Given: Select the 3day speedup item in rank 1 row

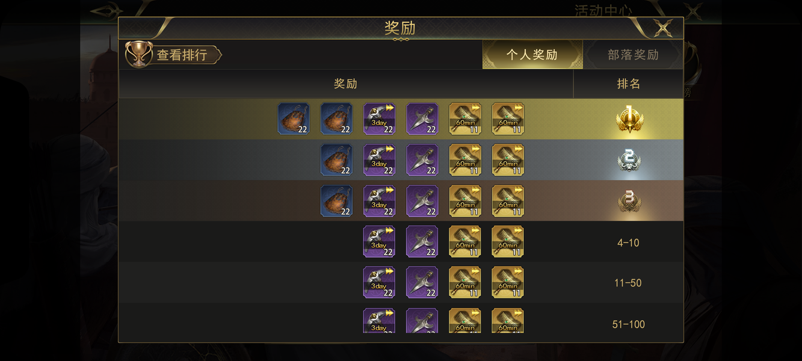Looking at the screenshot, I should (x=379, y=119).
